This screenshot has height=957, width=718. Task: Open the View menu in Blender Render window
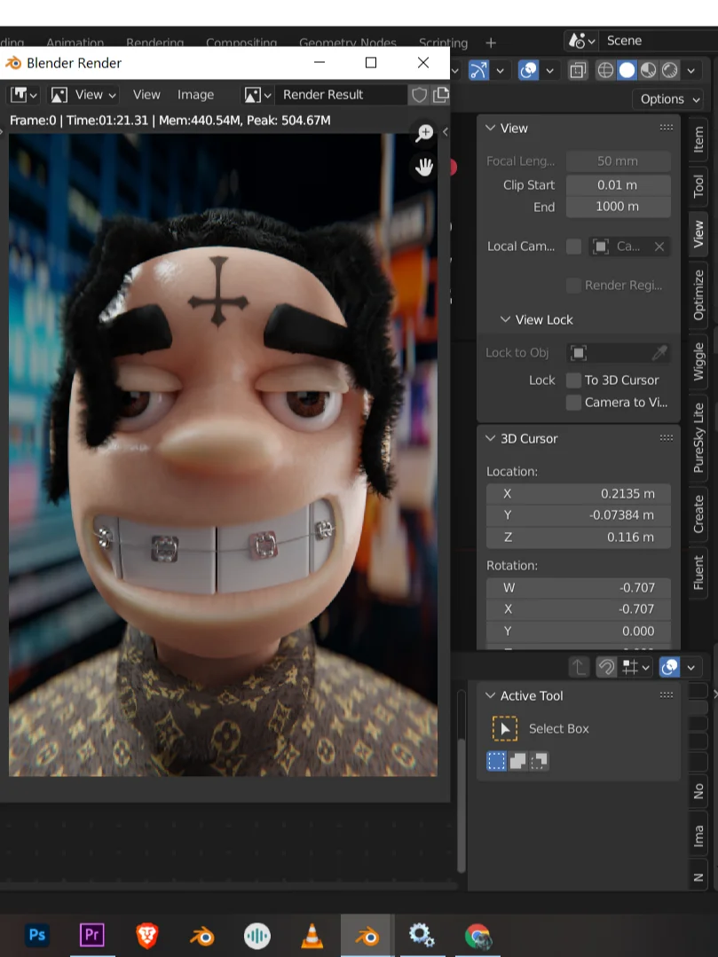click(146, 95)
